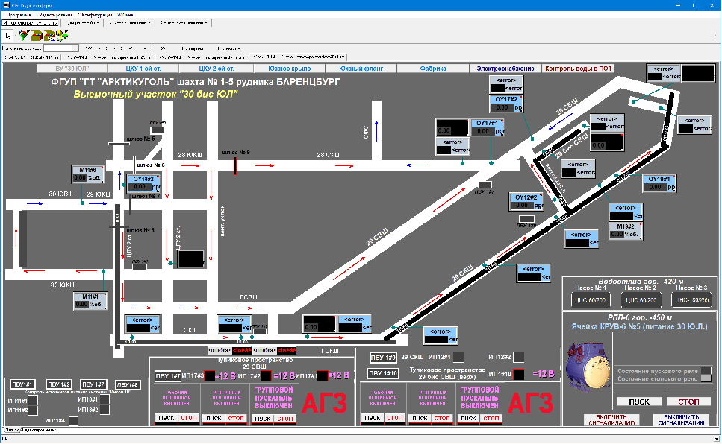This screenshot has height=444, width=722.
Task: Click the blue electric motor image
Action: [x=588, y=367]
